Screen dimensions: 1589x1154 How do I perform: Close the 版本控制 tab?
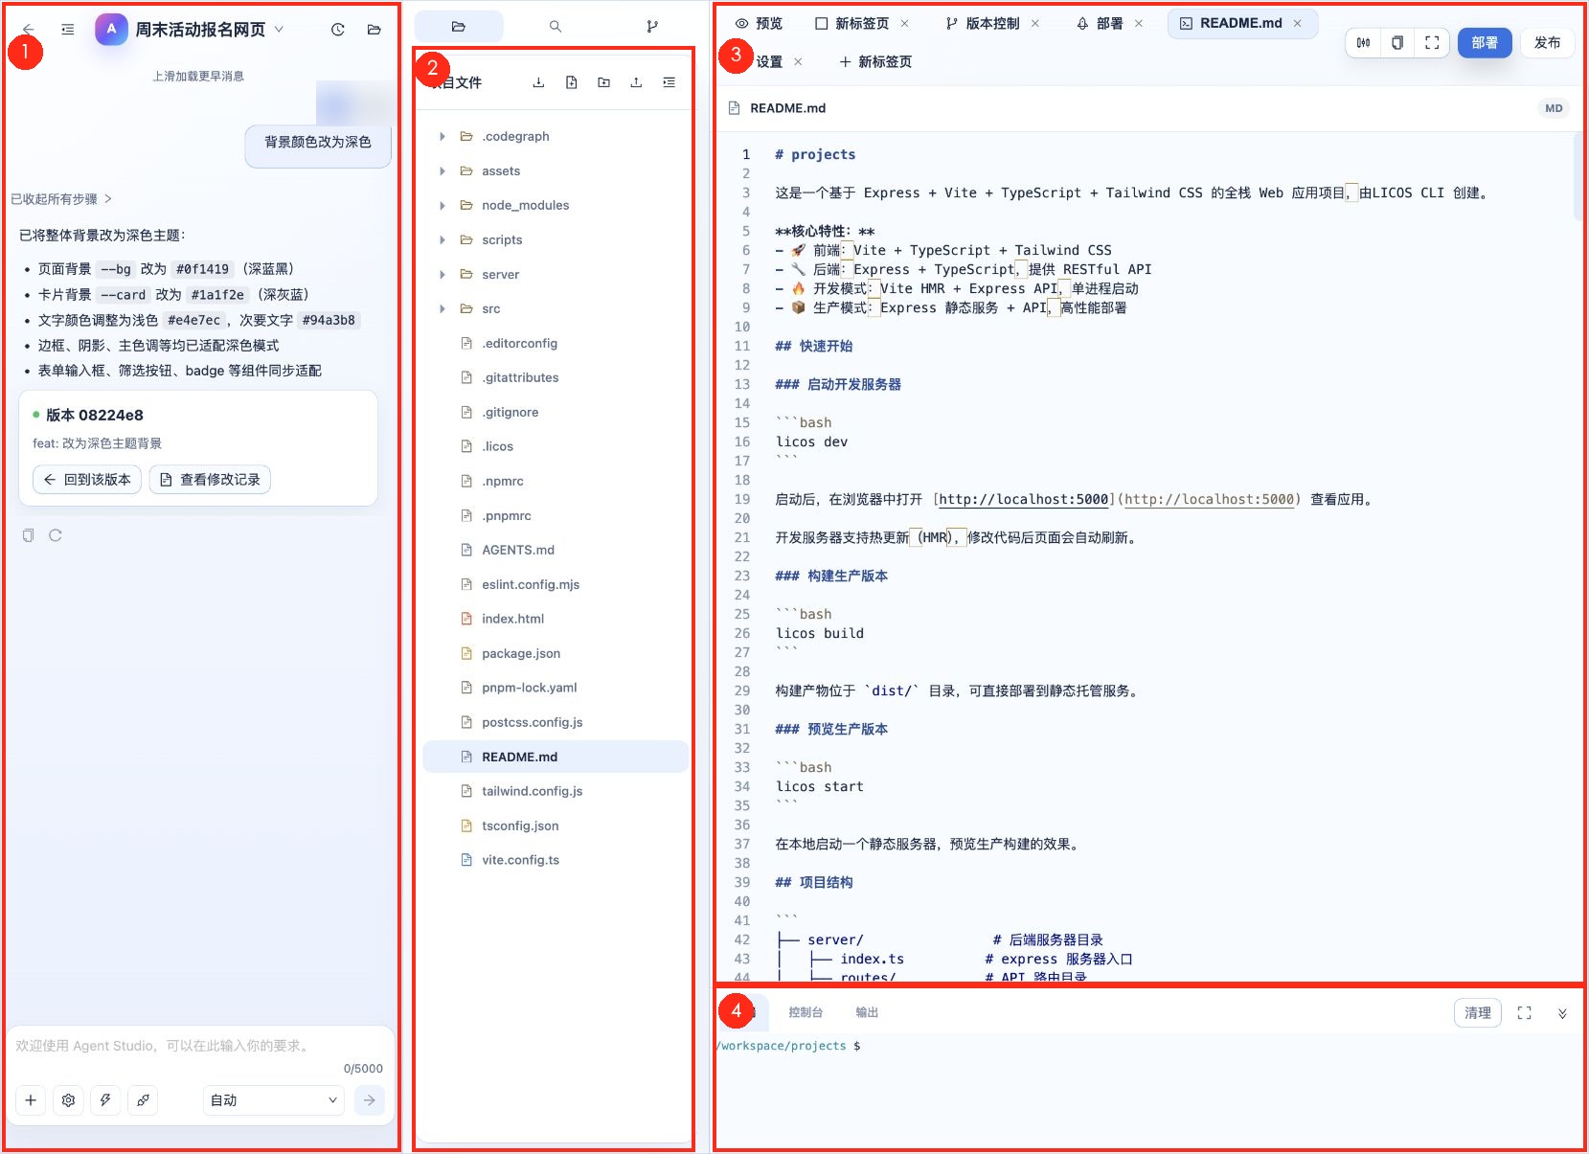tap(1035, 23)
